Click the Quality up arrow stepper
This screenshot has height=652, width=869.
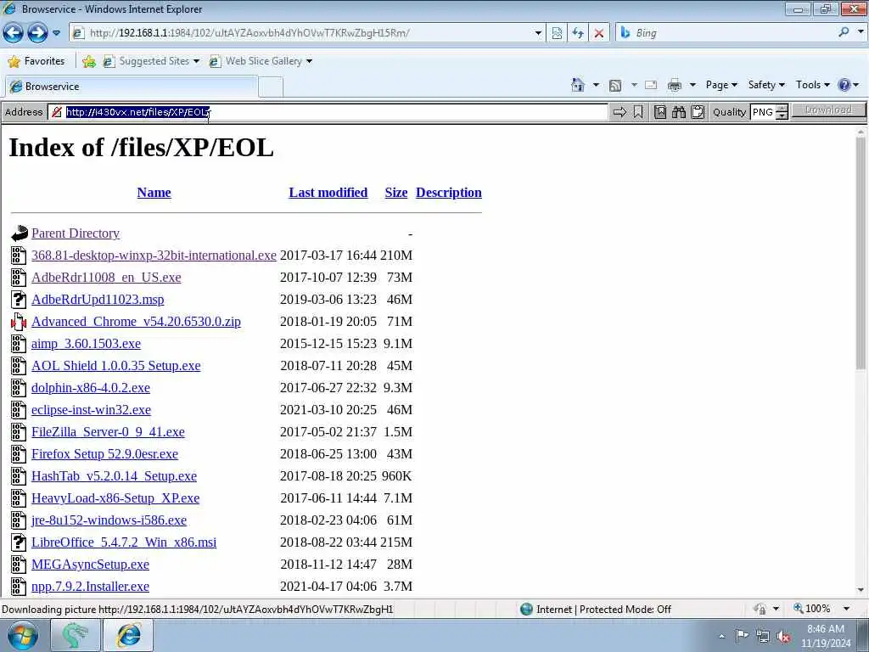[x=782, y=108]
